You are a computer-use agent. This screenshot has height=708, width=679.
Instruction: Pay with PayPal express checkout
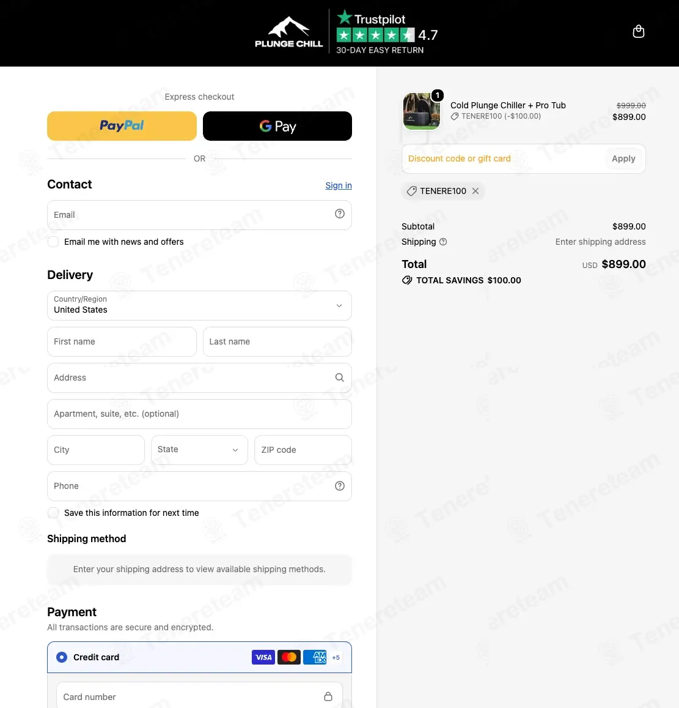122,126
